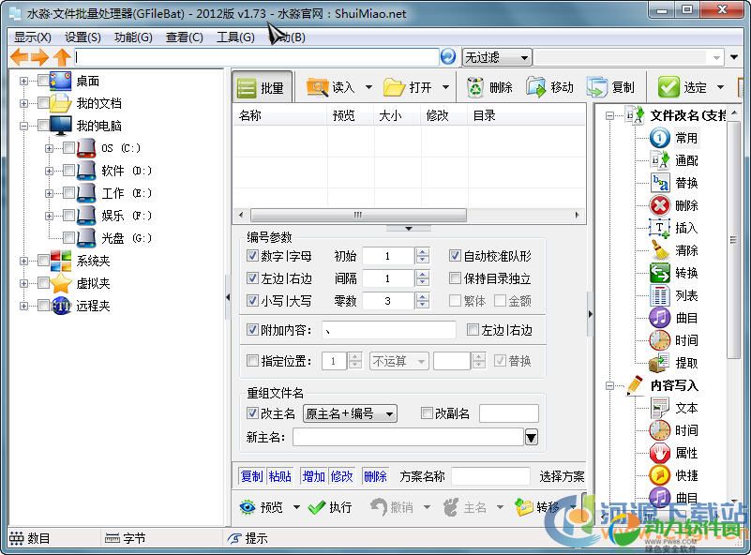Open the 原主名+编号 dropdown

point(349,413)
